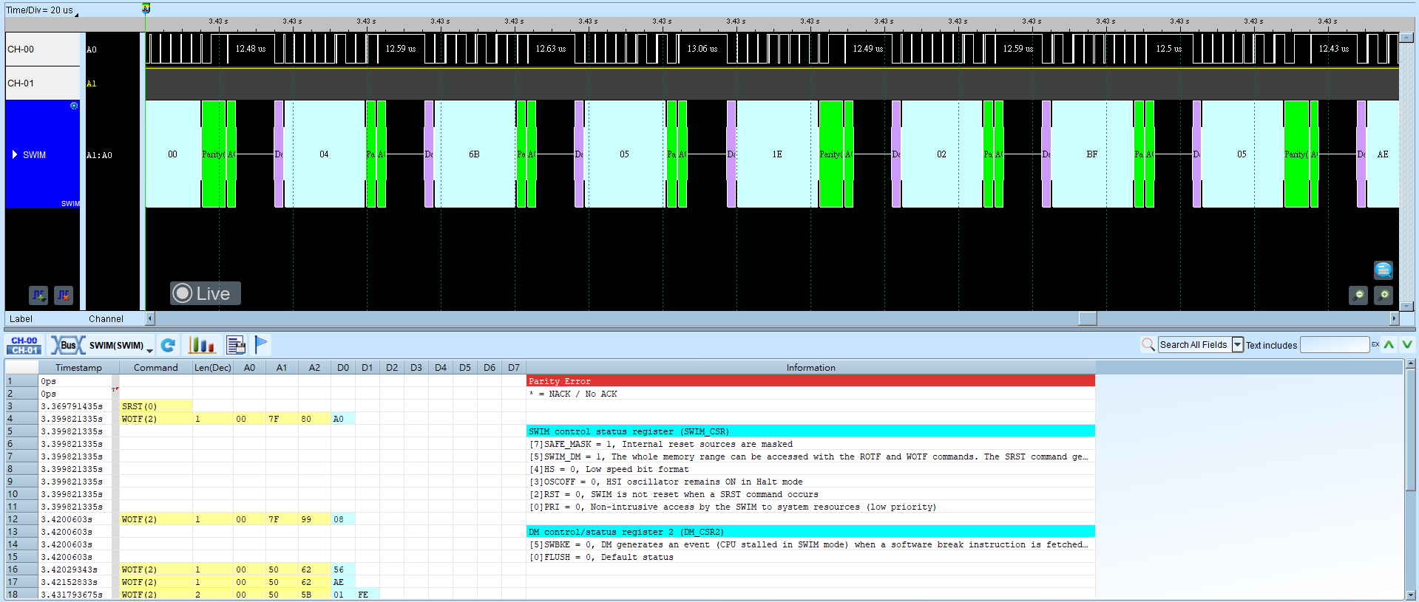Click the packet table scroll down arrow

(1410, 594)
